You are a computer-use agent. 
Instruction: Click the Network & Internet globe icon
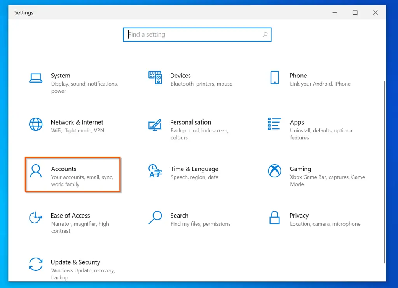(x=36, y=125)
